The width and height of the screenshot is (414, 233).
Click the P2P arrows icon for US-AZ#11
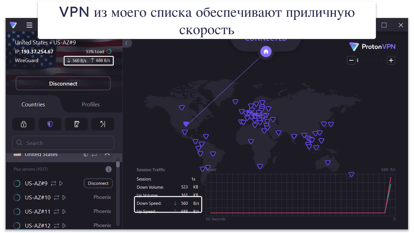click(x=56, y=211)
